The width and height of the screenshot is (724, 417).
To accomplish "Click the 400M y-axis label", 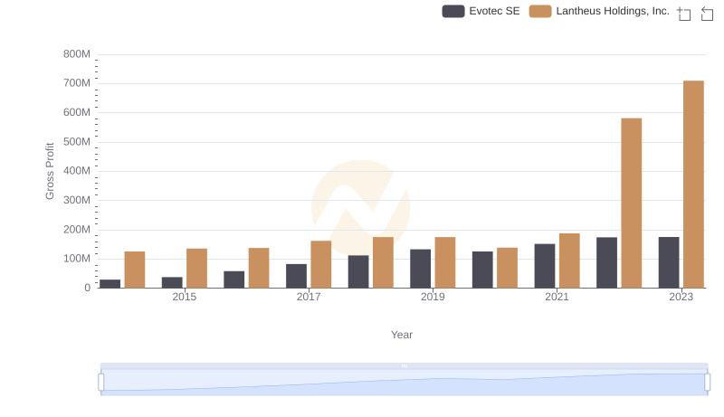I will (77, 171).
